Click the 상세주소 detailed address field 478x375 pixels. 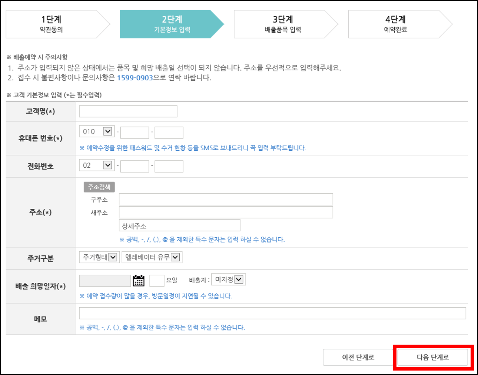click(179, 225)
